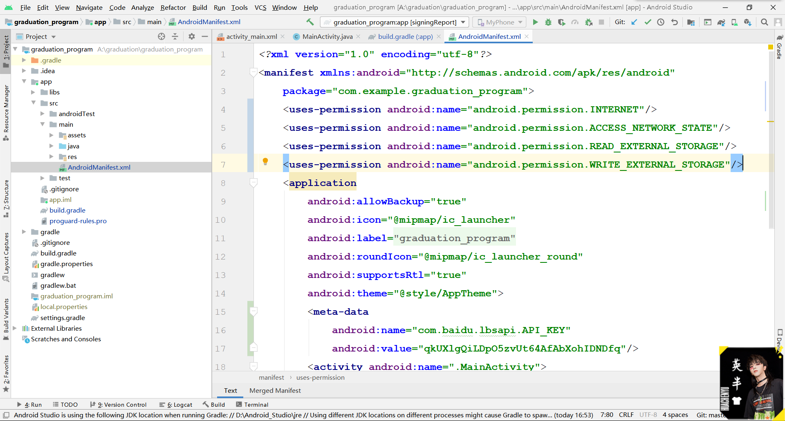Click the uses-permission breadcrumb
The image size is (785, 421).
320,377
